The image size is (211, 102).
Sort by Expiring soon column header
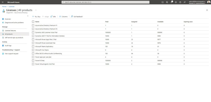click(188, 22)
